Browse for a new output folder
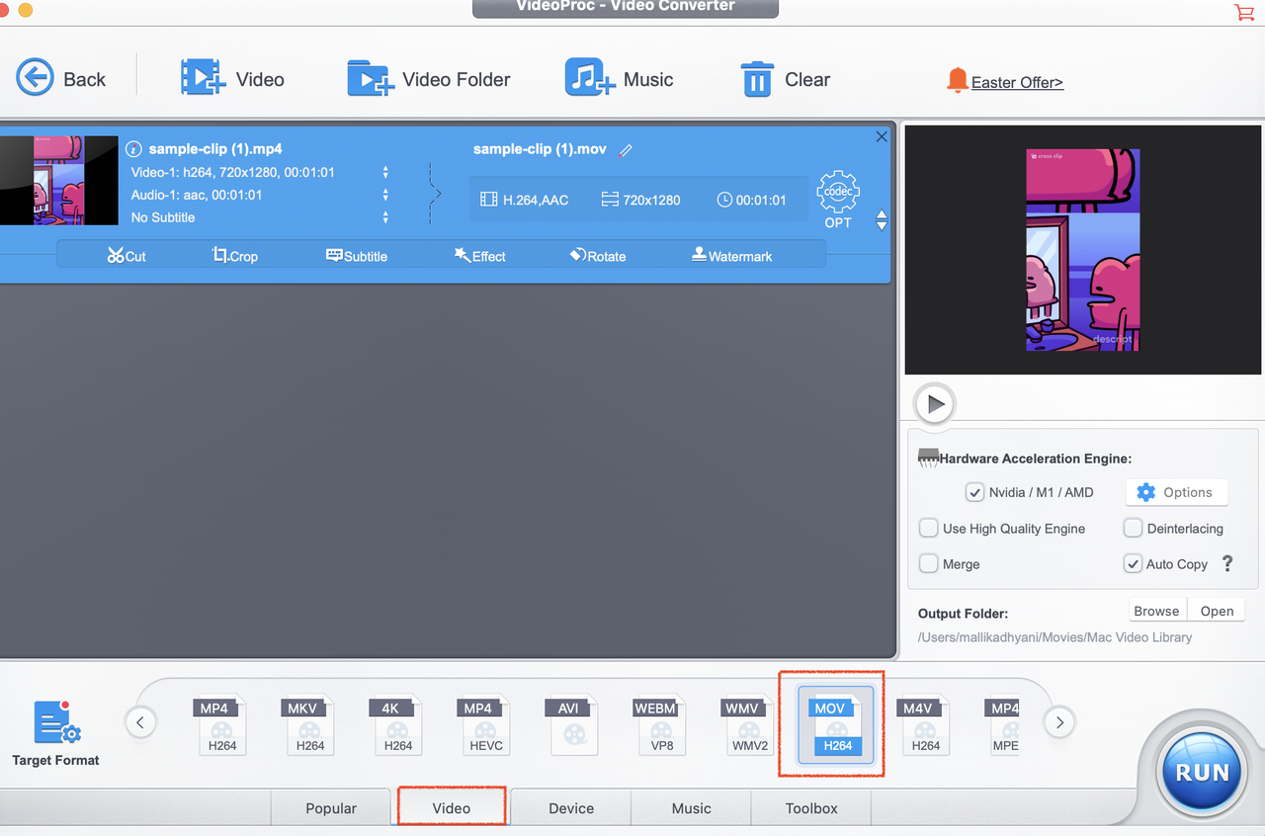 [1156, 610]
